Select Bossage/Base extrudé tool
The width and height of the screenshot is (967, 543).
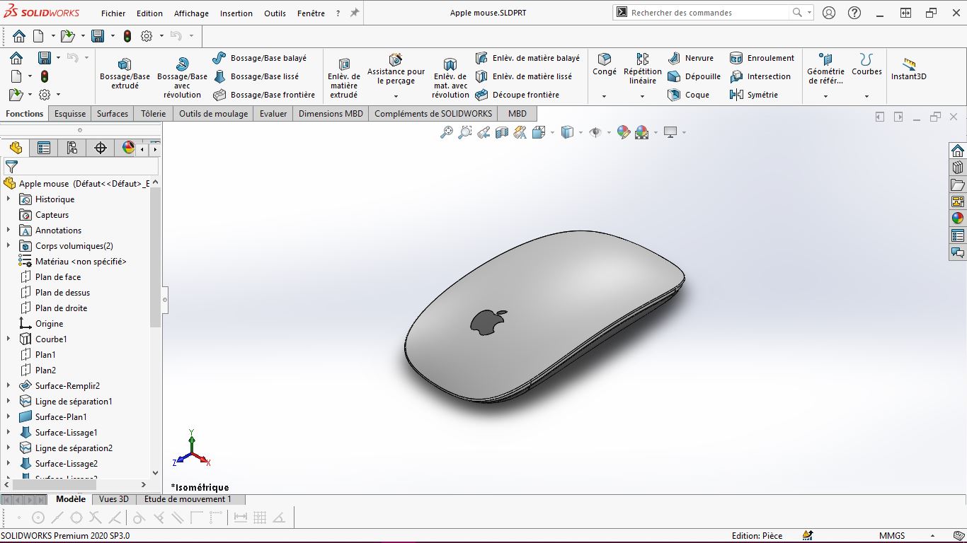[125, 74]
